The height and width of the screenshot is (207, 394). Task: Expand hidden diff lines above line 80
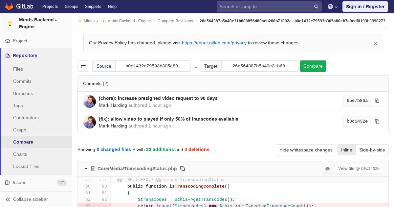[94, 180]
